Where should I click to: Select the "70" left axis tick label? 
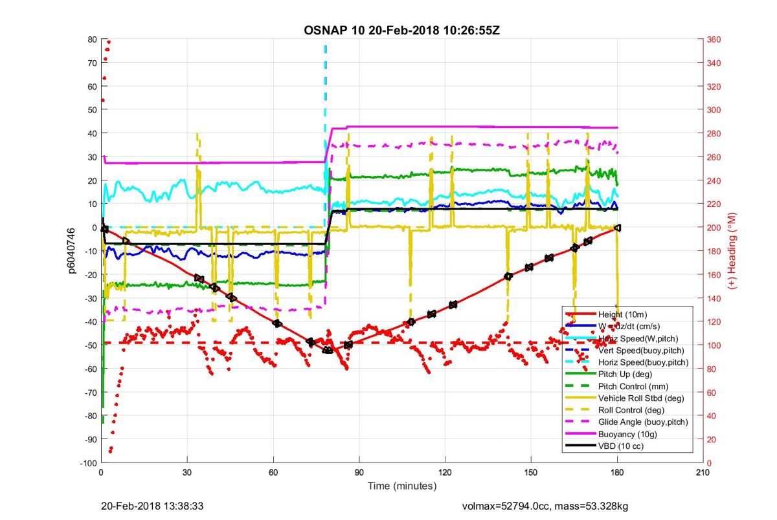coord(92,63)
